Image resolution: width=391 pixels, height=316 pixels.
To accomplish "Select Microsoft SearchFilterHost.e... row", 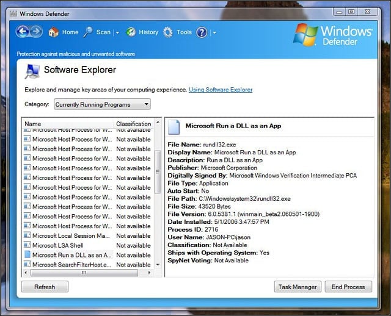I will click(88, 265).
